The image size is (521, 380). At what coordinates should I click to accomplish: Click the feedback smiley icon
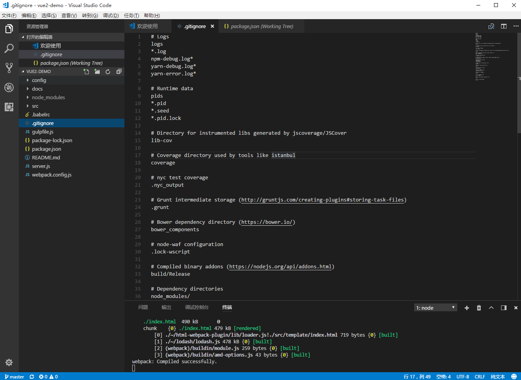coord(514,376)
